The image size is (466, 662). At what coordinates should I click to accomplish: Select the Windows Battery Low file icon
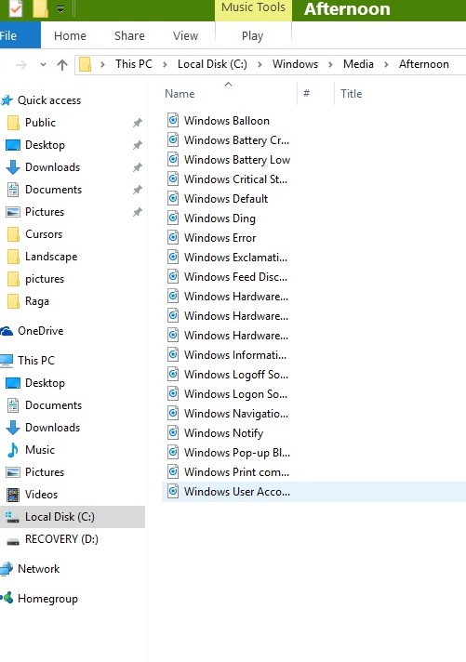173,160
